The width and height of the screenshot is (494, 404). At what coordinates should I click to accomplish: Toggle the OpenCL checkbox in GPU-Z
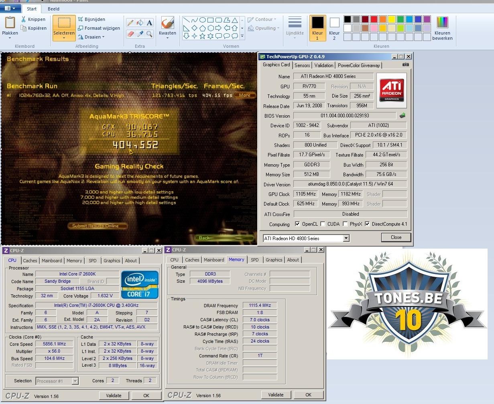tap(297, 224)
